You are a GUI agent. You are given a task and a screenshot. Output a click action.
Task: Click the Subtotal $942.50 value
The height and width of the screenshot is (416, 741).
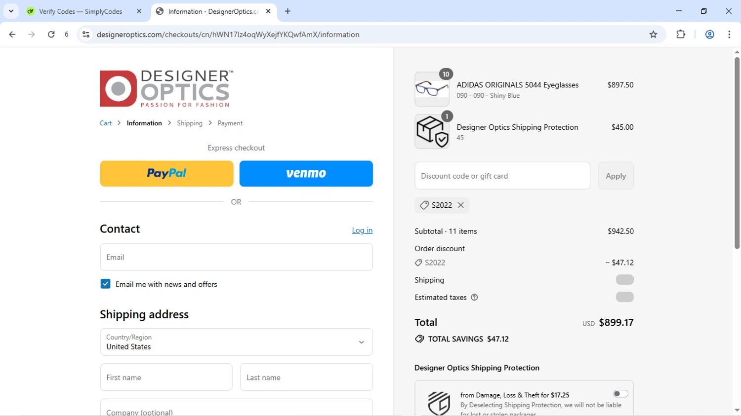click(x=620, y=231)
